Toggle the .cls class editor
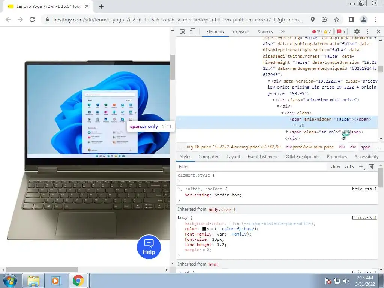The image size is (384, 288). click(349, 166)
